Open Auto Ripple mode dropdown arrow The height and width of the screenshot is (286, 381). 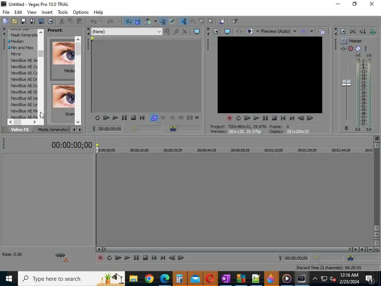(155, 21)
